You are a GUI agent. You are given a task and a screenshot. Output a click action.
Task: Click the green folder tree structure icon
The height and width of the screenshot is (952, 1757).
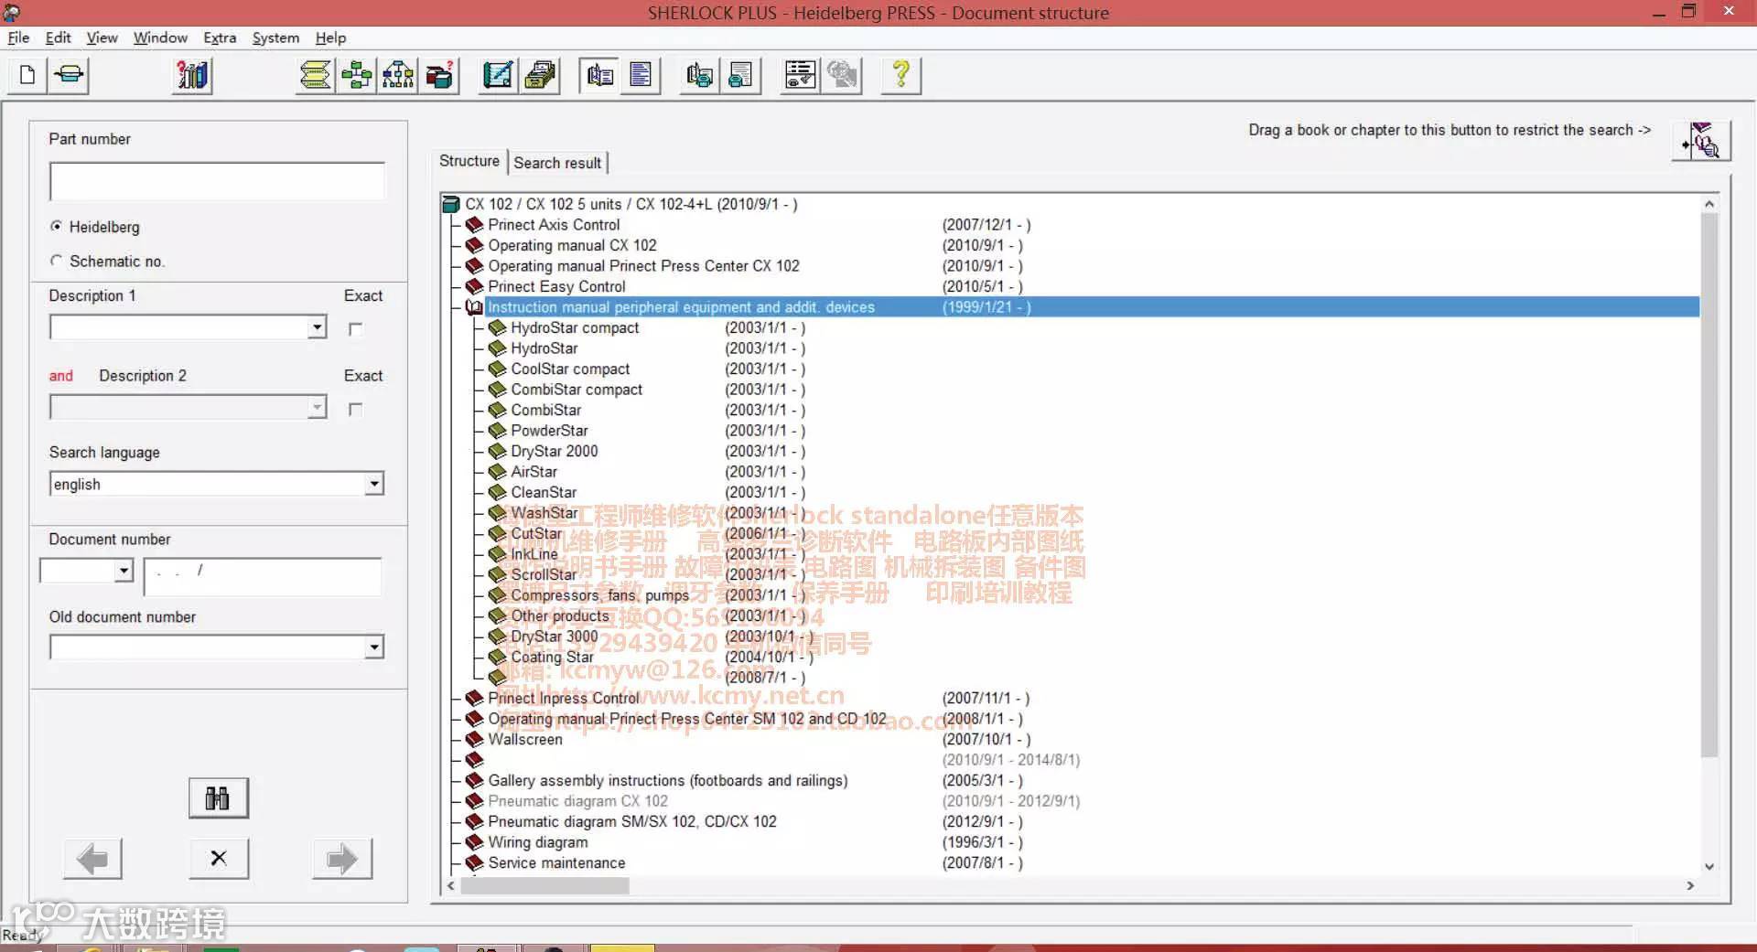tap(357, 75)
